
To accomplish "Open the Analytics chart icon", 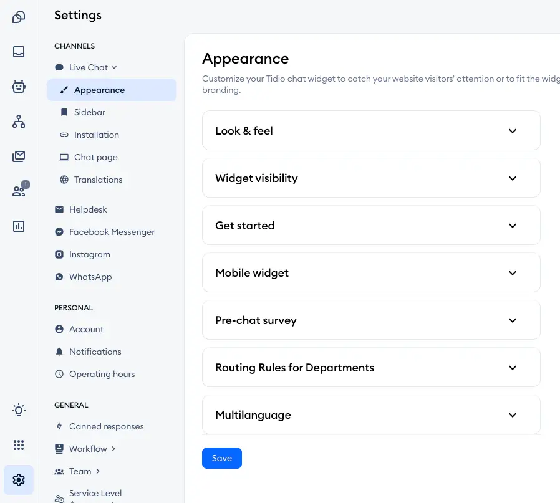I will 19,226.
